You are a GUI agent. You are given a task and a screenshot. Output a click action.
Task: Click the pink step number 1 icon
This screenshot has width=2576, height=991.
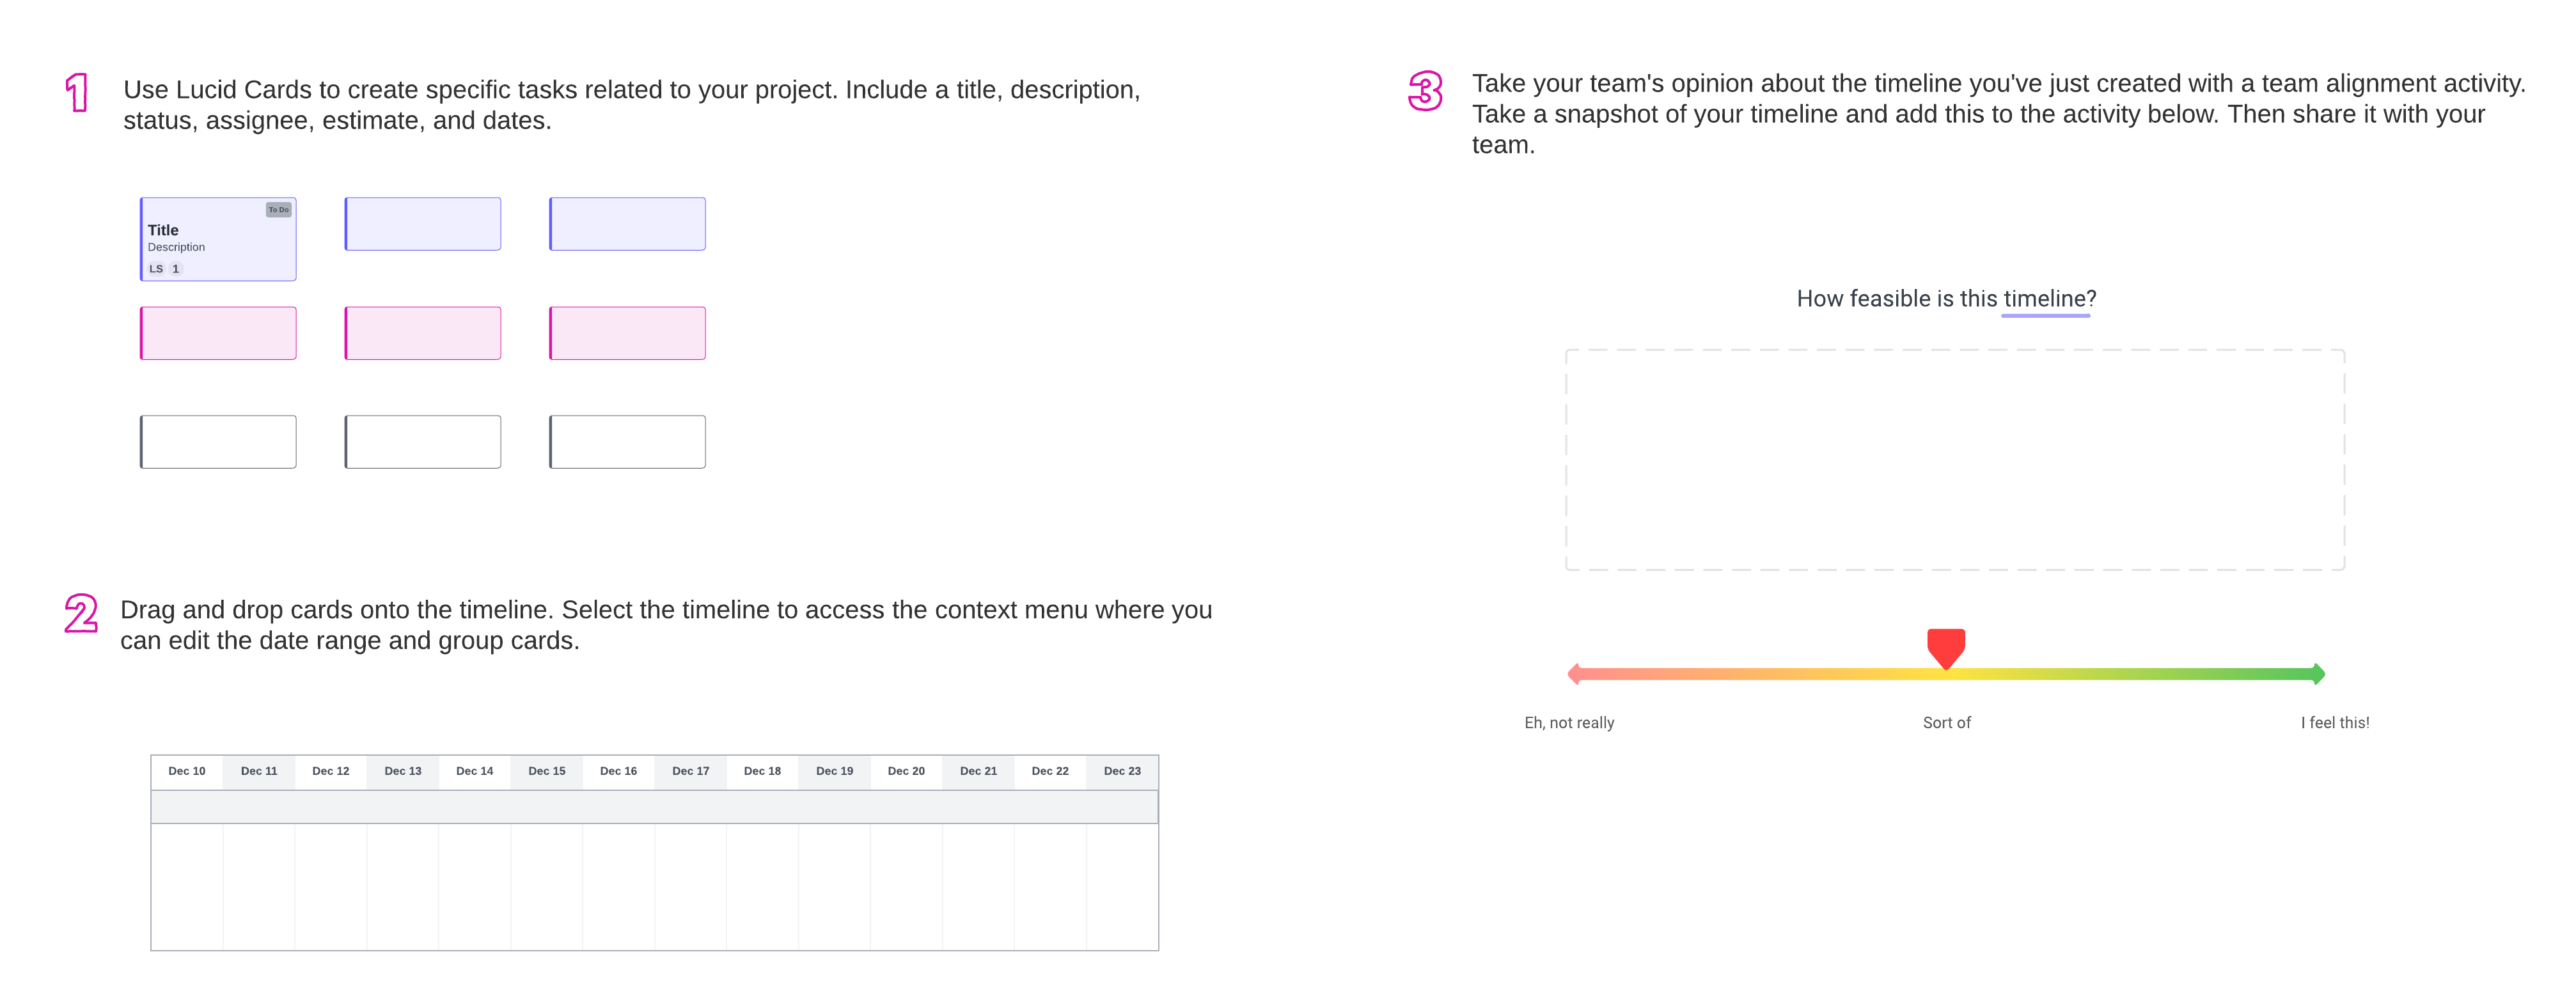77,93
